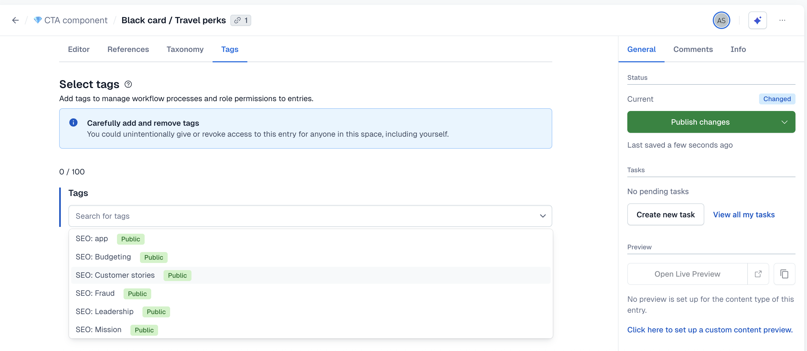Collapse the tags search dropdown chevron
Image resolution: width=807 pixels, height=351 pixels.
(x=543, y=216)
